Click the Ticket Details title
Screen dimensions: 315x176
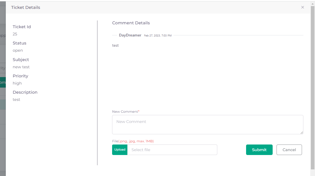point(25,7)
